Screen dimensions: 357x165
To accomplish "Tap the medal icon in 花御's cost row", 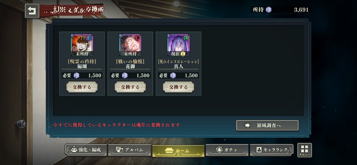I will (x=125, y=76).
